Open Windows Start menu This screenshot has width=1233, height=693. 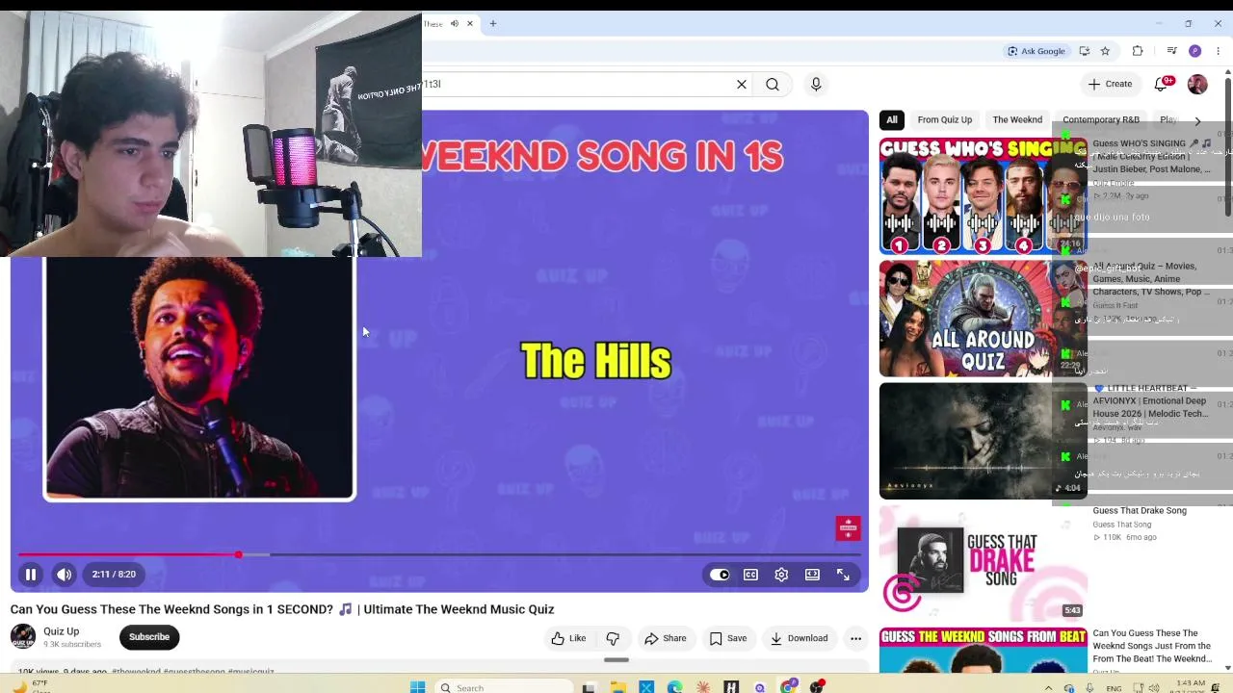[x=418, y=687]
